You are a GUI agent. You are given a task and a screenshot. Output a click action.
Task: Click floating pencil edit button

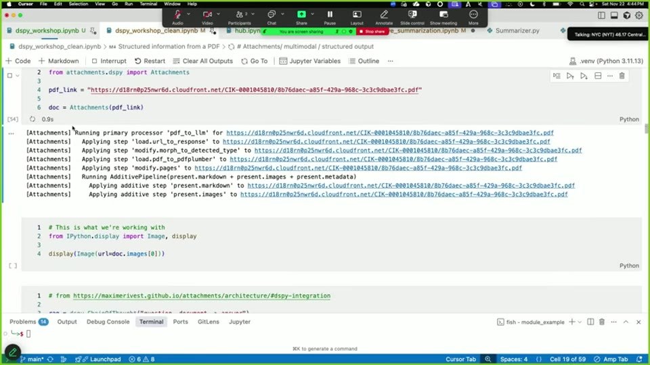point(13,352)
